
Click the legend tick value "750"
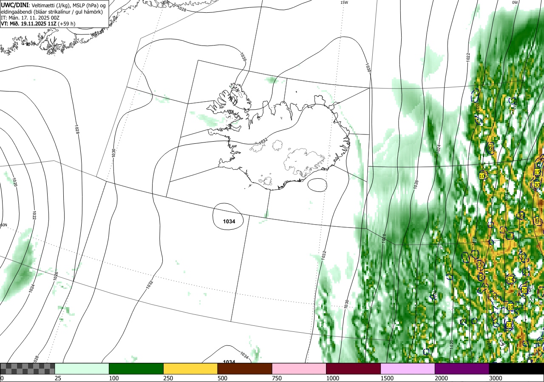point(277,378)
